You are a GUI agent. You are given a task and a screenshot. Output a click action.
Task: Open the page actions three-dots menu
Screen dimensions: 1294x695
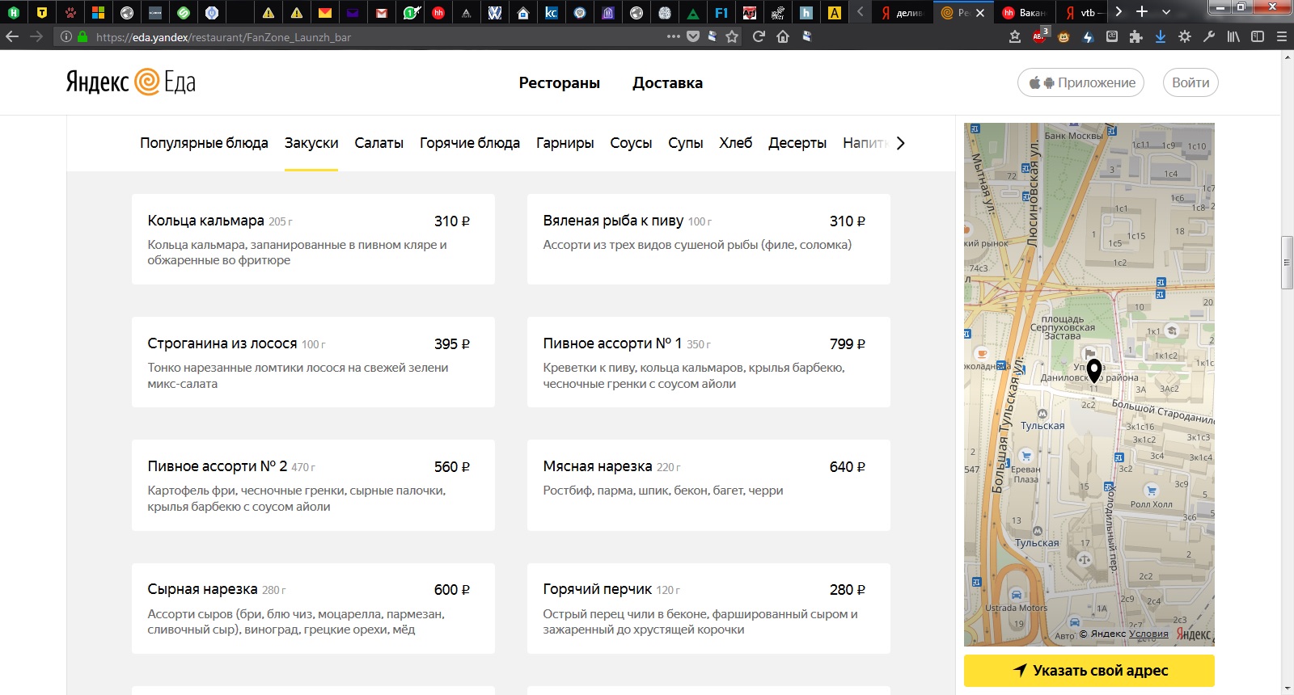(x=673, y=36)
